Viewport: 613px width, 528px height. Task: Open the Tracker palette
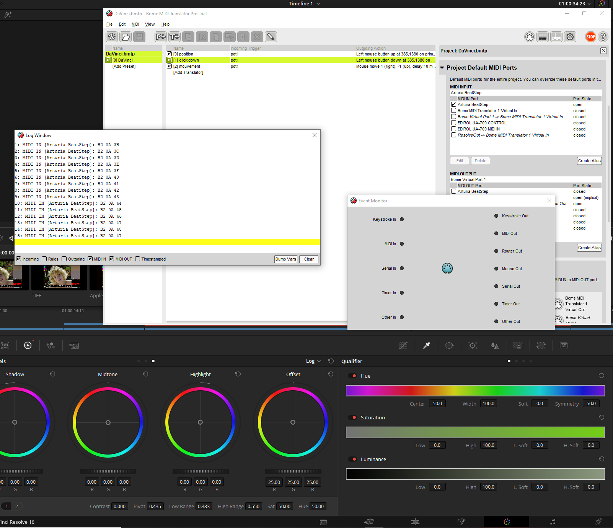click(473, 345)
